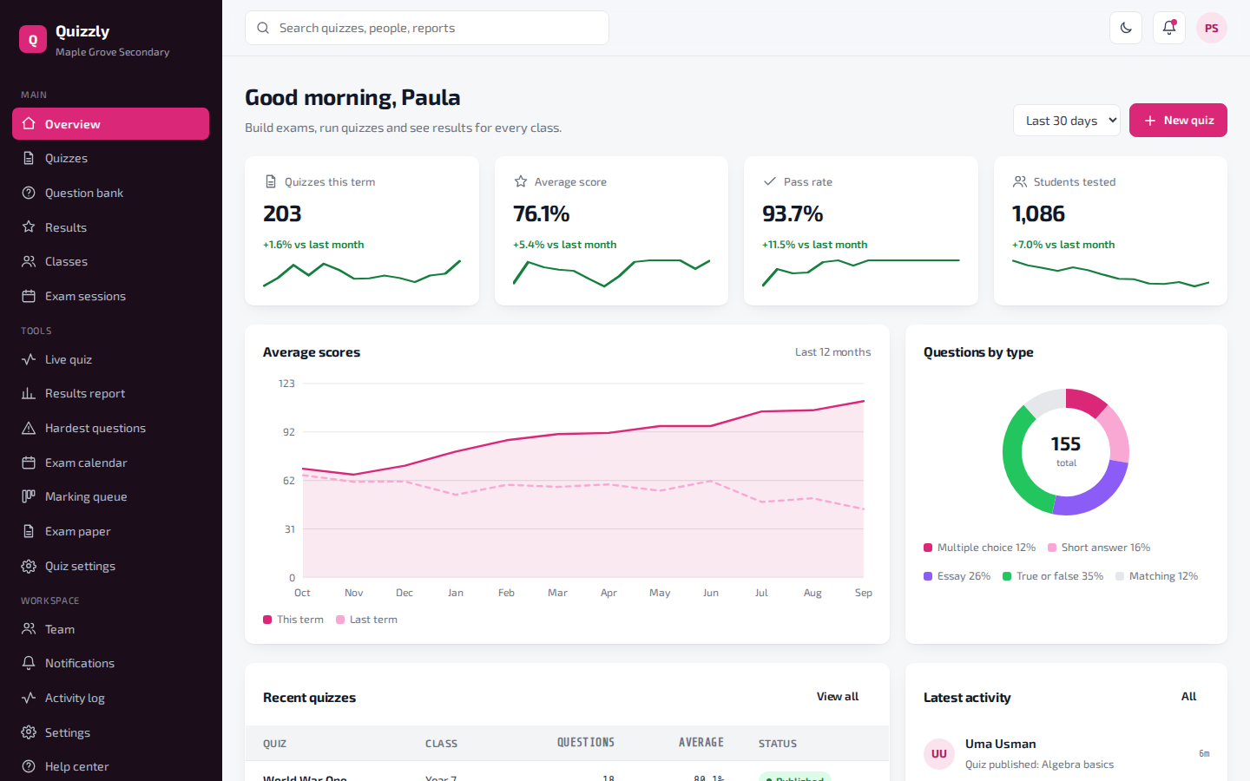
Task: Sort table by STATUS column header
Action: click(778, 744)
